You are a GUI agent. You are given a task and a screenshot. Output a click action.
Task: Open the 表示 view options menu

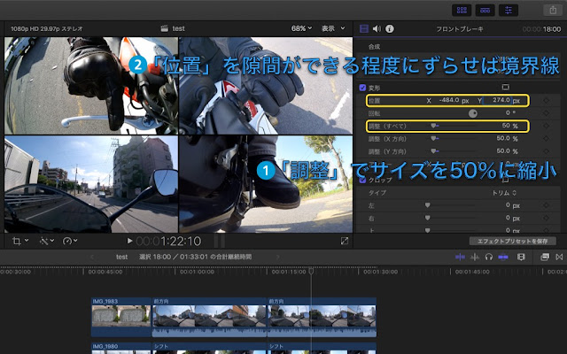click(333, 28)
